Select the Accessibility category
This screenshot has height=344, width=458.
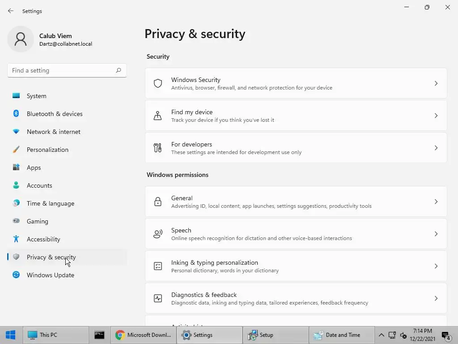pos(43,239)
